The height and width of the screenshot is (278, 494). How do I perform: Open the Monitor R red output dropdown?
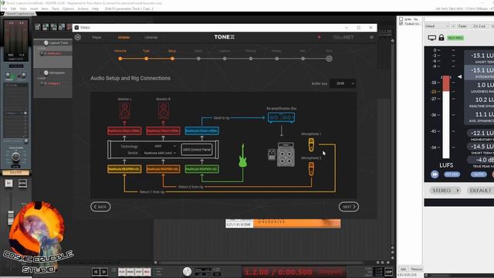(x=163, y=131)
